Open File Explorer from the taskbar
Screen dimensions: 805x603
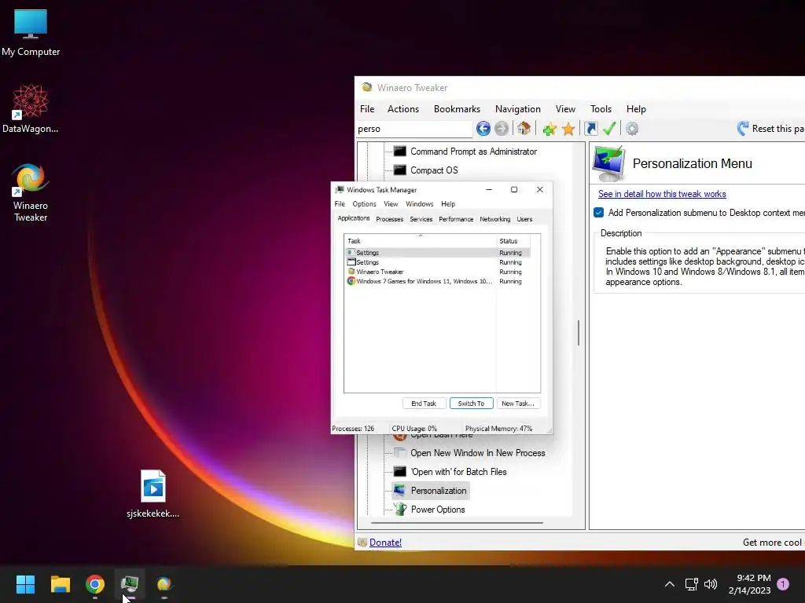tap(60, 584)
